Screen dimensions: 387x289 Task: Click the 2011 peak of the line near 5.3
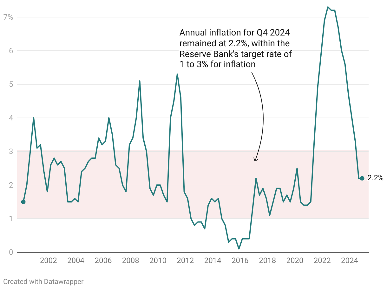177,74
